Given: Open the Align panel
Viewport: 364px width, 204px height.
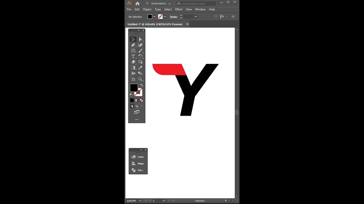Looking at the screenshot, I should tap(138, 163).
